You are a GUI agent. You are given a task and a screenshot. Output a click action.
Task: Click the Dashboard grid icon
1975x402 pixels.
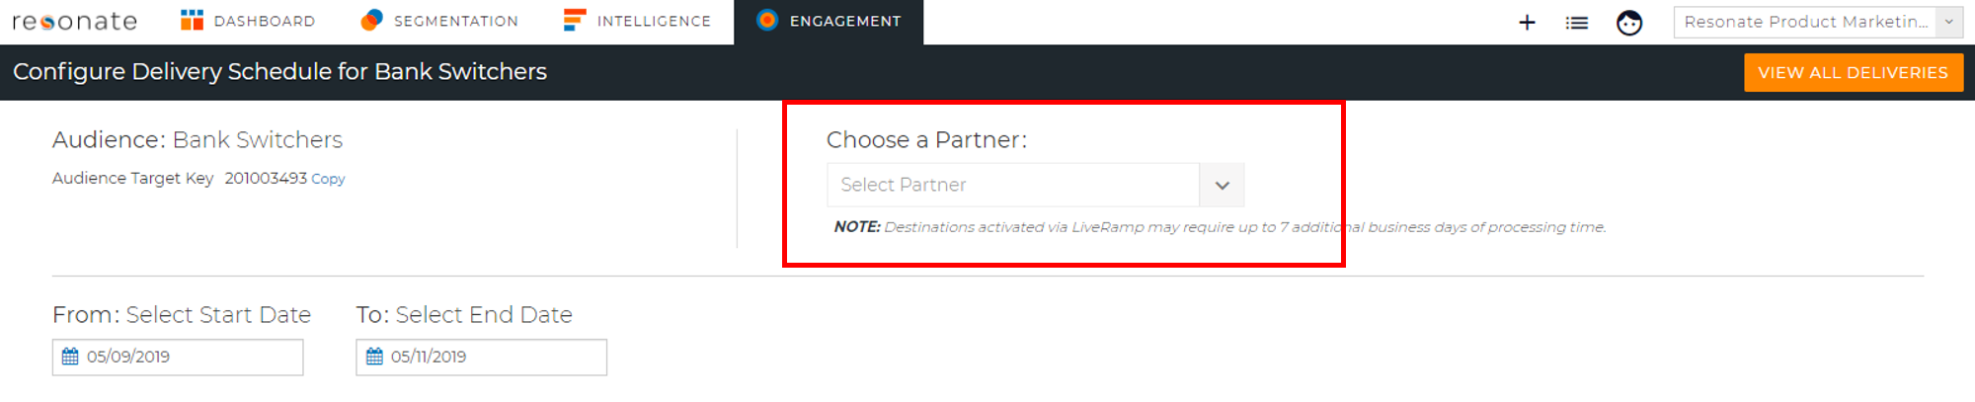pos(192,20)
